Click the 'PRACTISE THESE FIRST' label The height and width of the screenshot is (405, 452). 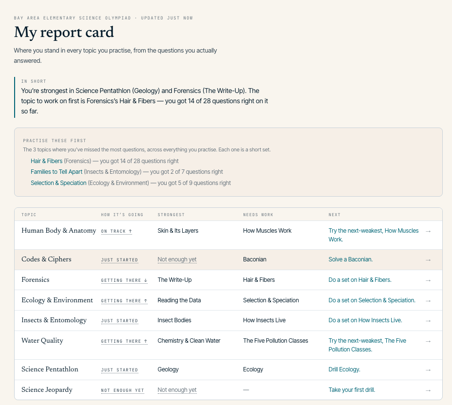55,141
